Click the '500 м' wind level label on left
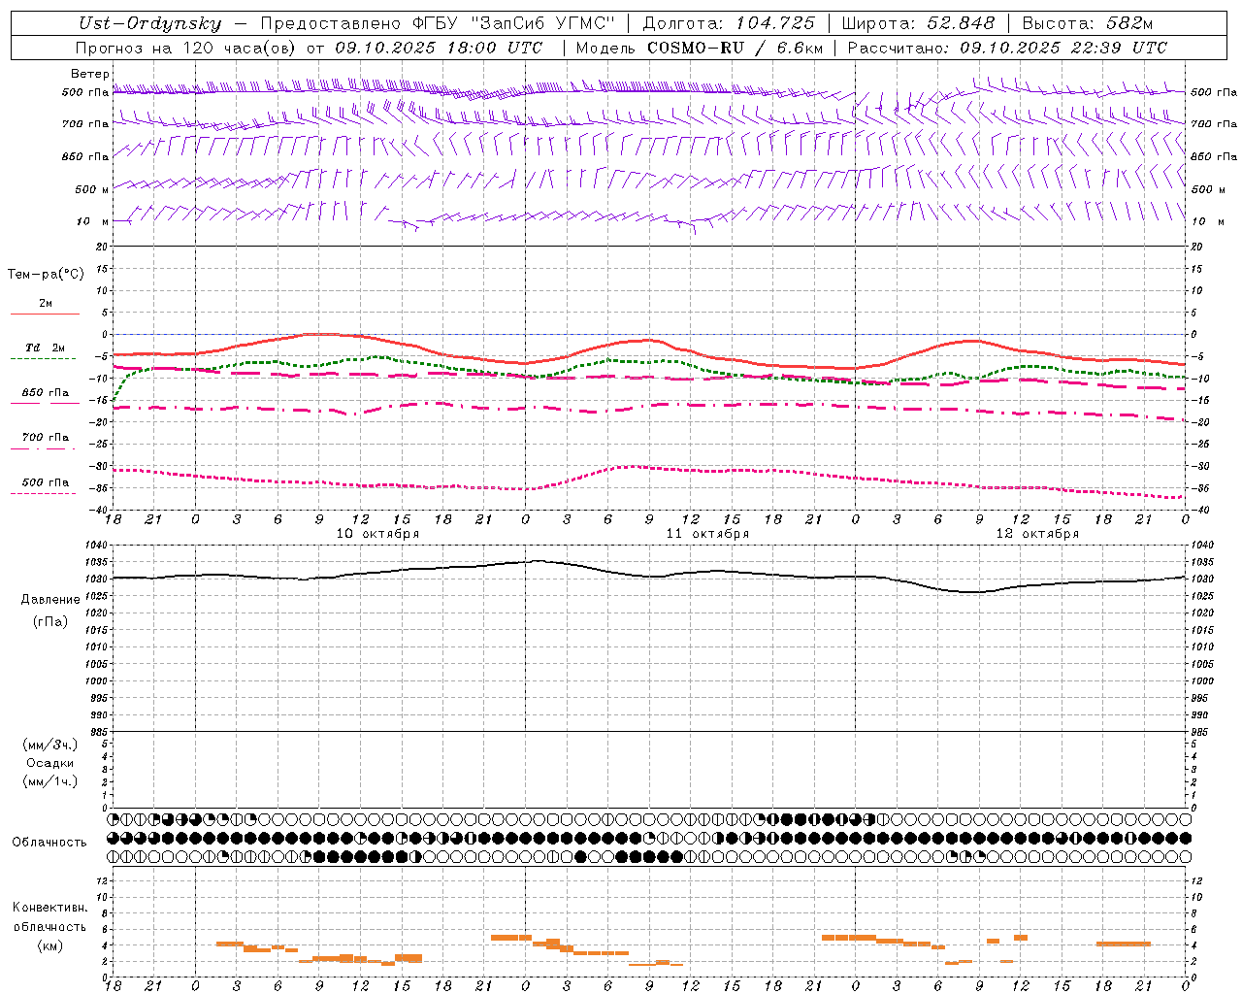This screenshot has height=994, width=1242. 92,189
